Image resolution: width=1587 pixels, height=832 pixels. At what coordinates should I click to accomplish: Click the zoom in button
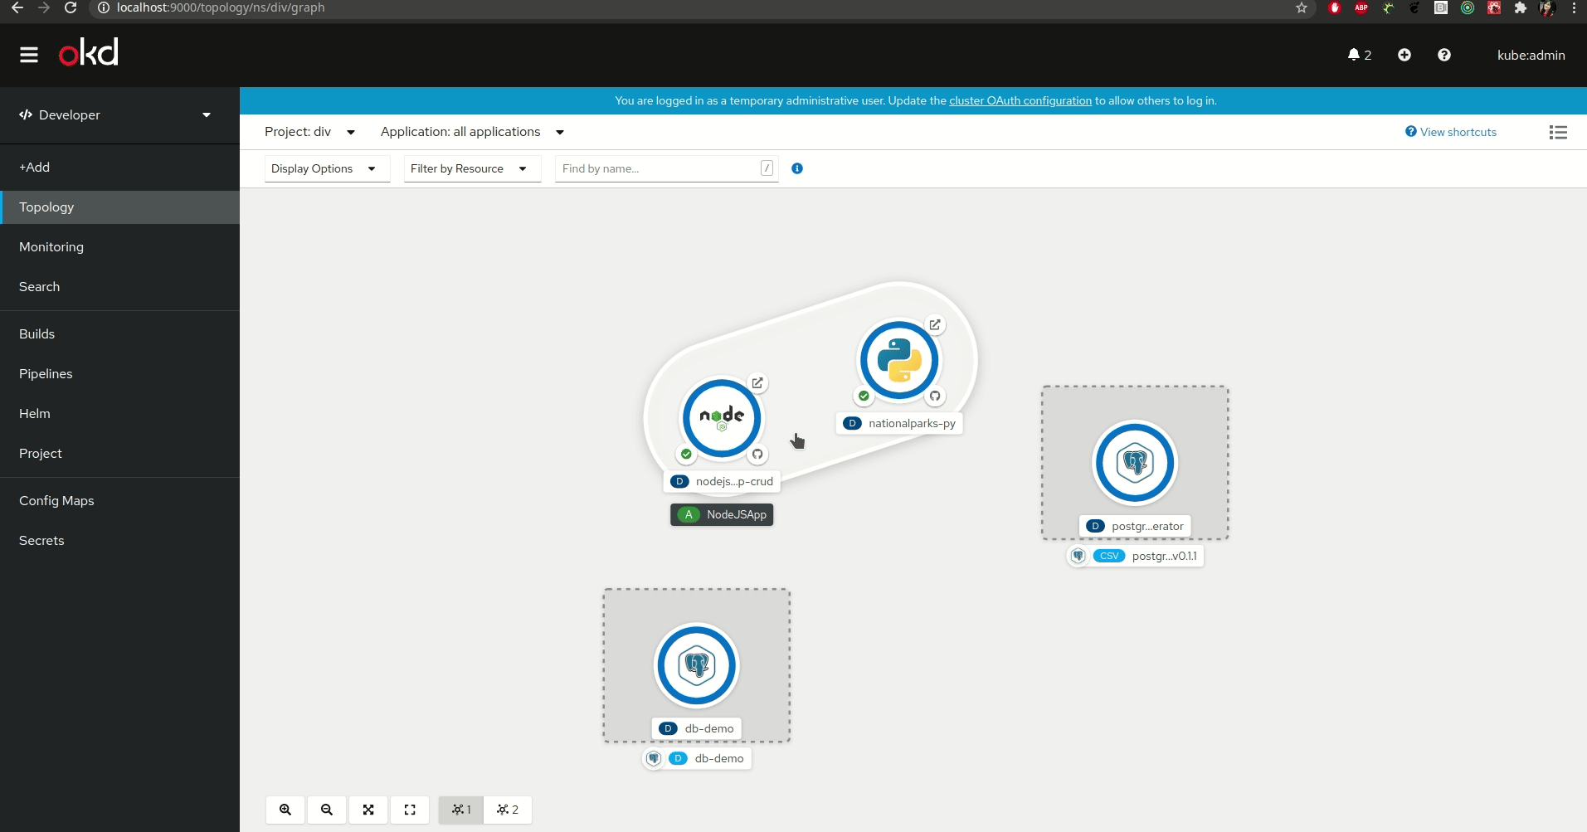click(x=285, y=810)
